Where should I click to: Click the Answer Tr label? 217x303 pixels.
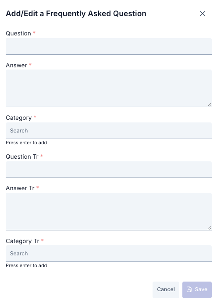[x=20, y=188]
